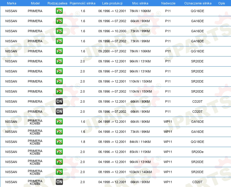Click P11 body cell in row ending 10.2000
Image resolution: width=231 pixels, height=187 pixels.
click(x=168, y=31)
